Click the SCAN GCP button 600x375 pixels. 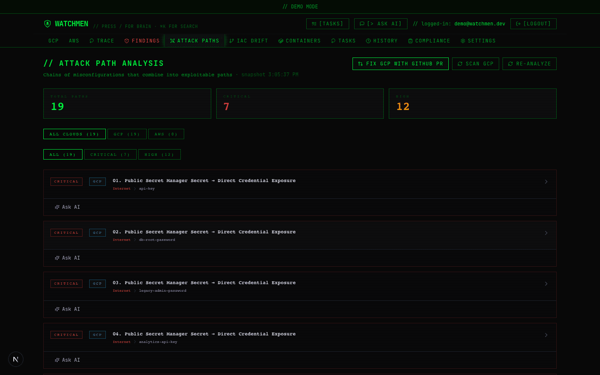[x=475, y=64]
